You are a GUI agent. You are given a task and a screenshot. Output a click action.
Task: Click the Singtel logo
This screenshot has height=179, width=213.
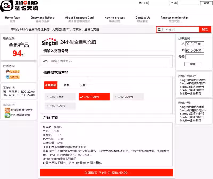tap(50, 42)
